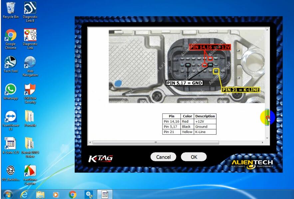The image size is (294, 199).
Task: Open Diagnostic Link 8
Action: coord(30,7)
